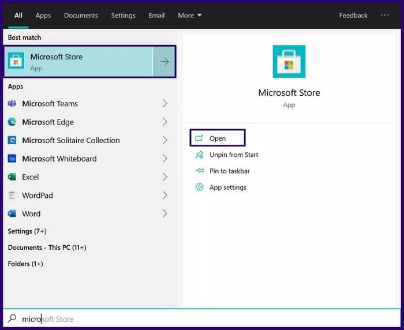This screenshot has width=404, height=330.
Task: Click the Open icon in the preview pane
Action: click(199, 138)
